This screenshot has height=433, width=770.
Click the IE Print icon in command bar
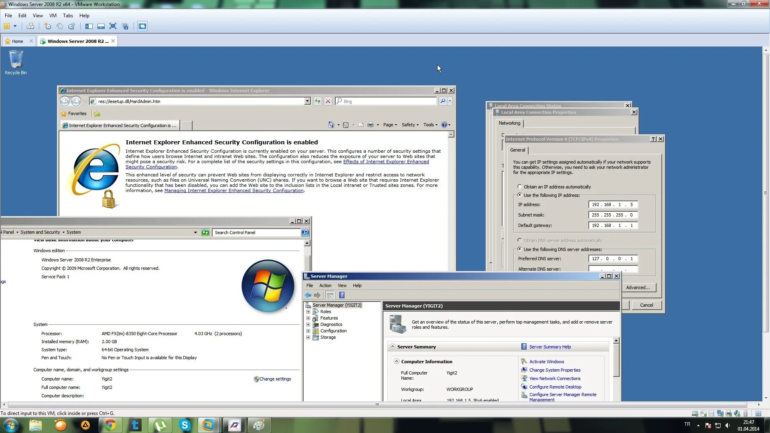click(x=371, y=125)
